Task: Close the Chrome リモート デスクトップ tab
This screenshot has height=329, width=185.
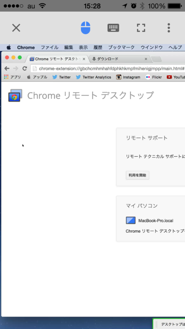Action: coord(84,59)
